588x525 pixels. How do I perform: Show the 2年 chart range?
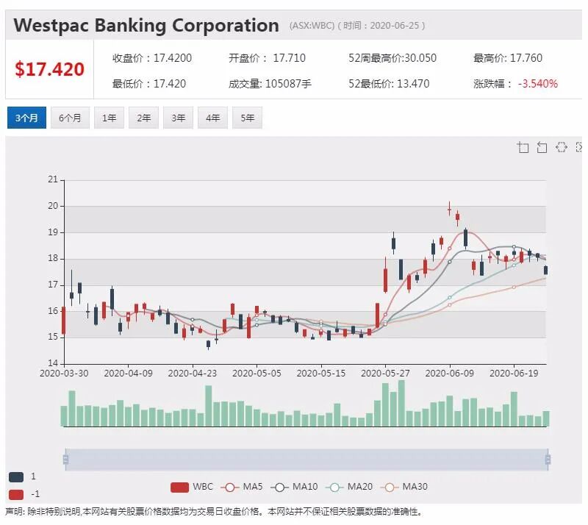[143, 118]
